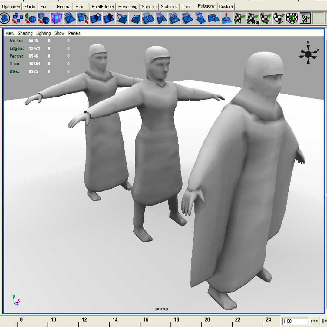Click the Combine polygons shelf icon
The image size is (327, 327).
(17, 18)
